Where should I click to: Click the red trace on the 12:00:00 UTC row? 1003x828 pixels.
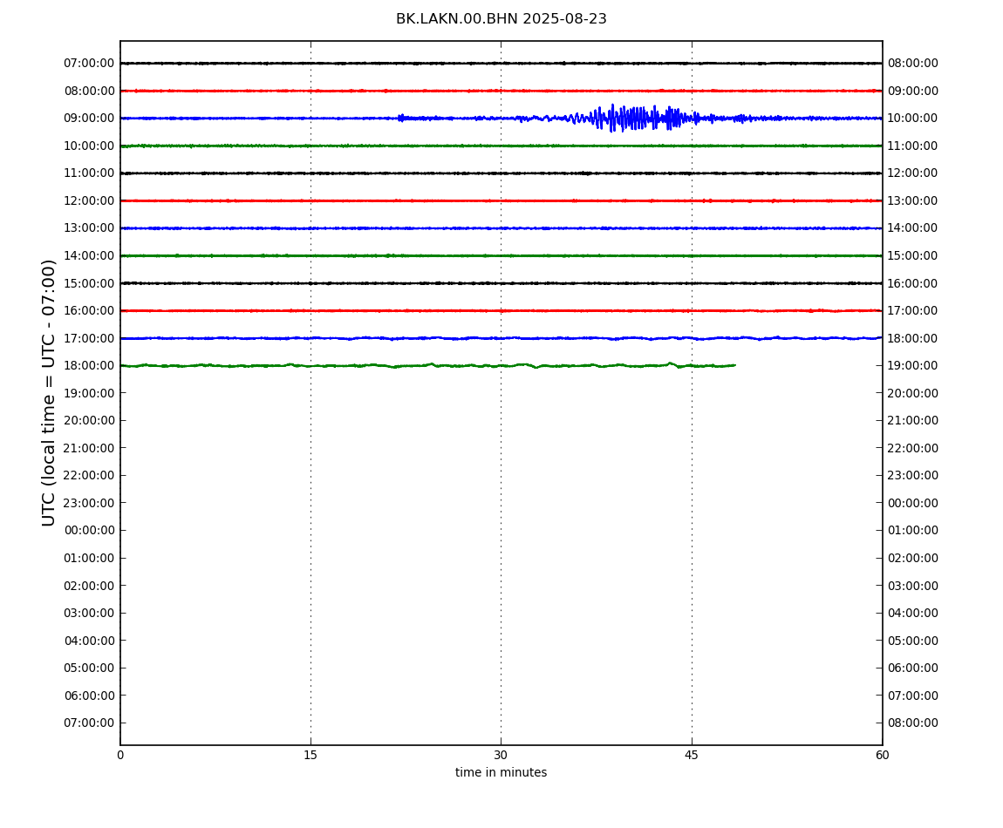point(501,200)
